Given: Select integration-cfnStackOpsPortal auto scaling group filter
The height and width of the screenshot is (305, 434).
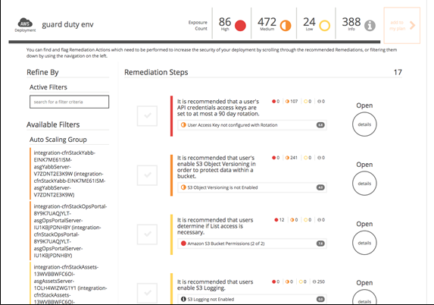Looking at the screenshot, I should pos(69,231).
